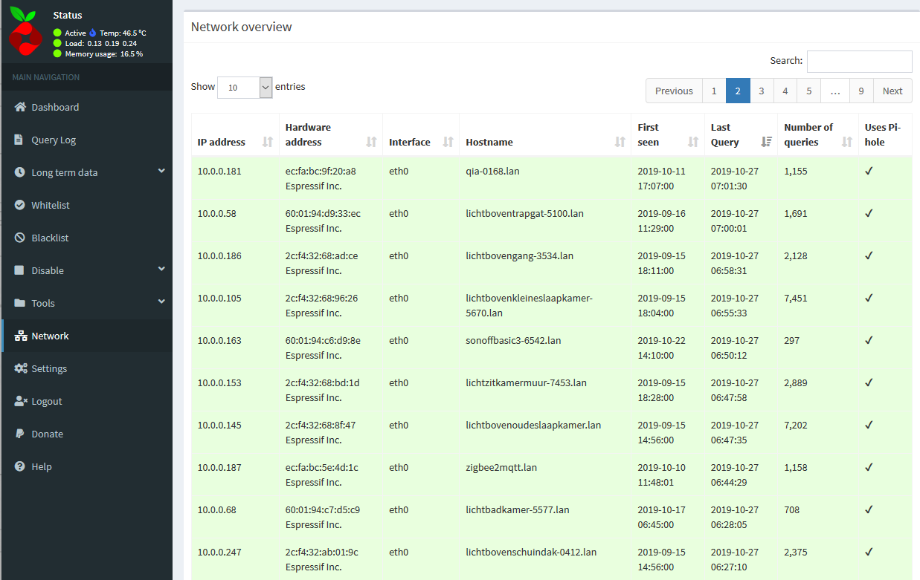Click the green Active status dot
920x580 pixels.
point(57,33)
